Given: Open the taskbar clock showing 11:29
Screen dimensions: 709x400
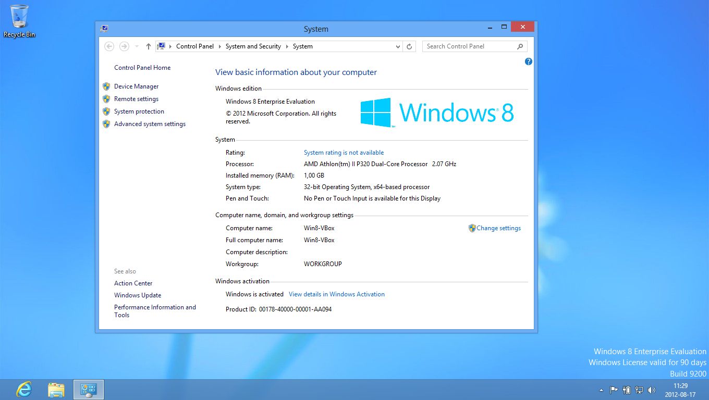Looking at the screenshot, I should [x=680, y=390].
